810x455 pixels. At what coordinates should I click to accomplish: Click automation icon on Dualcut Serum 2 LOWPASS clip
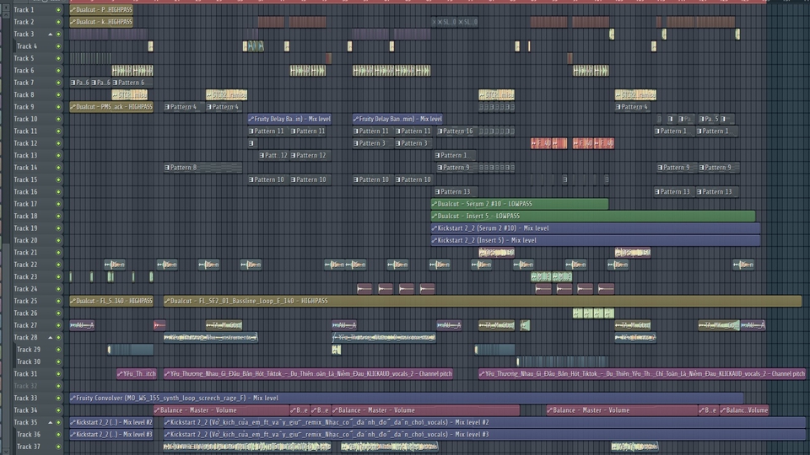[x=435, y=204]
